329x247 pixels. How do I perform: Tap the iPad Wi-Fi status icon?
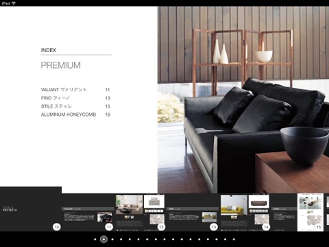(x=14, y=3)
